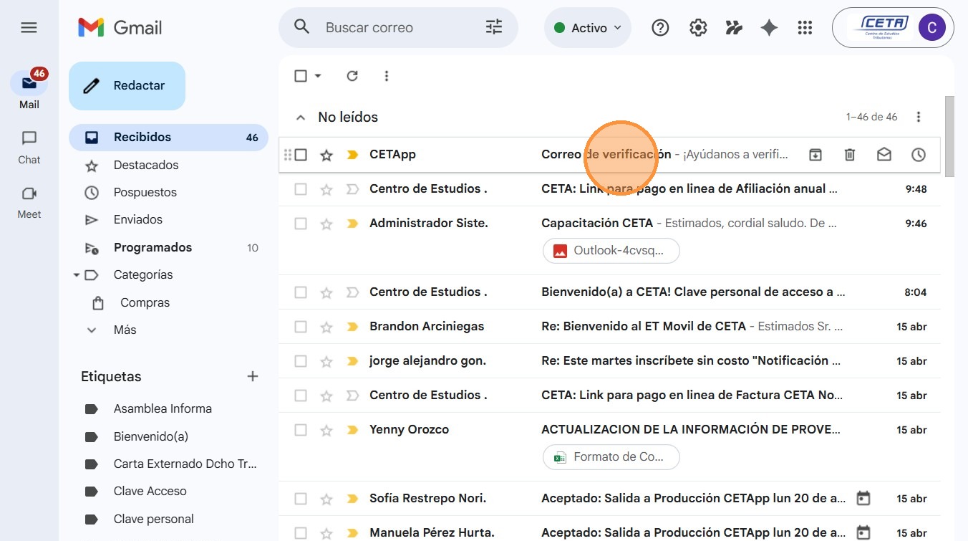
Task: Select the Sofía Restrepo Nori. email checkbox
Action: tap(301, 499)
